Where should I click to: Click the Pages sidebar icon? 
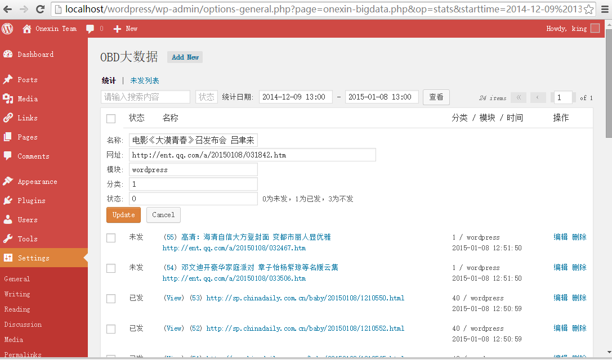click(x=8, y=137)
